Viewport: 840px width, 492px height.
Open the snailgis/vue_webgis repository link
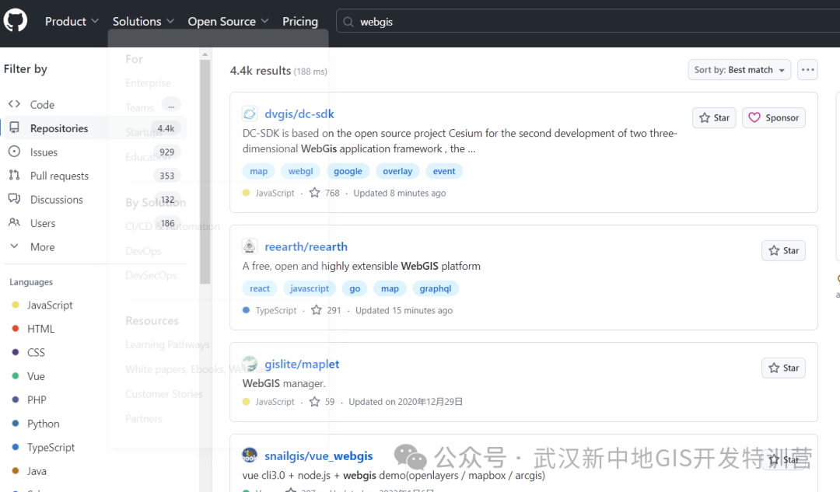click(x=319, y=455)
